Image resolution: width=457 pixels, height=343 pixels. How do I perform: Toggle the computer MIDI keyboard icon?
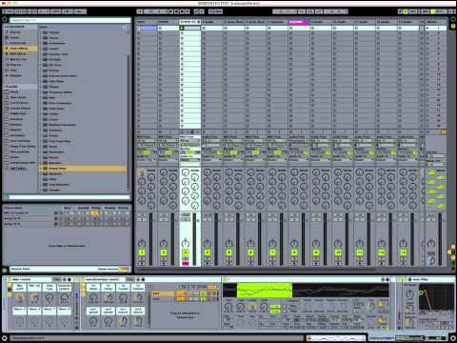tap(406, 11)
